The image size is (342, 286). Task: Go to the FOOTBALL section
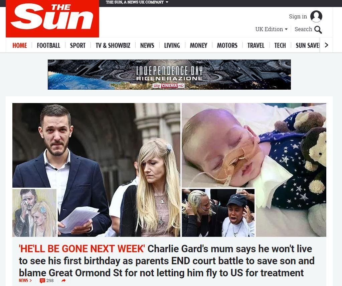click(48, 45)
